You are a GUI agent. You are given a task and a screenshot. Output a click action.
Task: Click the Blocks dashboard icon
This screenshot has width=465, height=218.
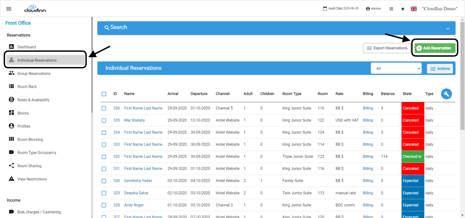coord(11,113)
